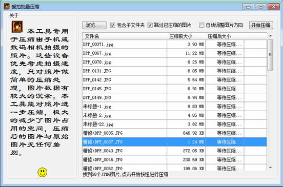Screen dimensions: 283x187
Task: Click the 646.92 KB size cell
Action: point(186,133)
